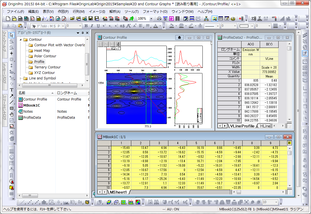Select ProfileData in the project file list
311x214 pixels.
click(32, 118)
